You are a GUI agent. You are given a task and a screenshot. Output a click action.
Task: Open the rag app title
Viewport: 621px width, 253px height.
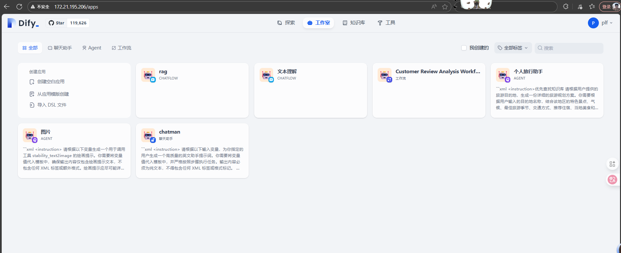(x=163, y=72)
